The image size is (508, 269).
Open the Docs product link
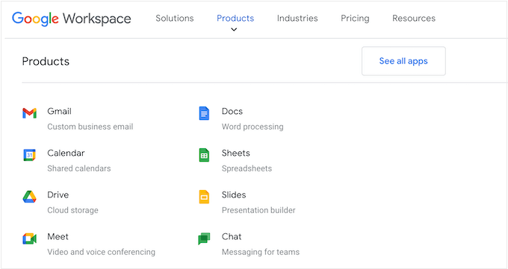[x=232, y=111]
